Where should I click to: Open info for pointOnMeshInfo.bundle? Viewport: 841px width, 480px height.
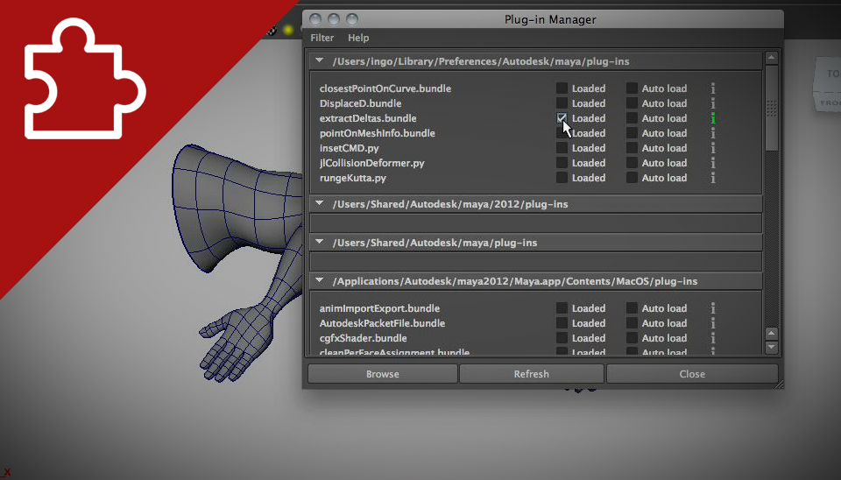[x=713, y=133]
